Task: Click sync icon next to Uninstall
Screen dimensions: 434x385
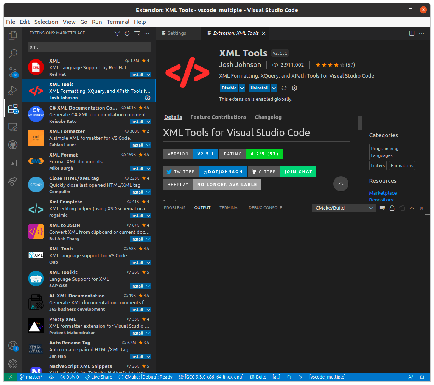Action: click(284, 88)
